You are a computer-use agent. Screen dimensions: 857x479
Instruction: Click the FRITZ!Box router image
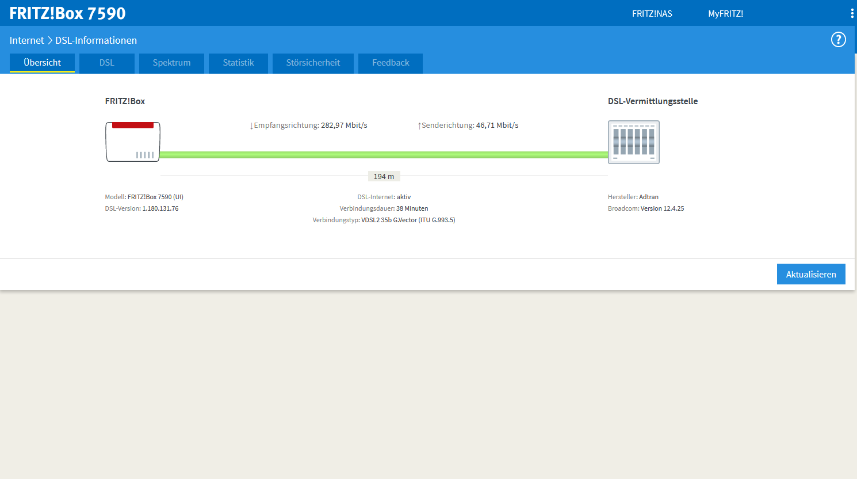(133, 142)
